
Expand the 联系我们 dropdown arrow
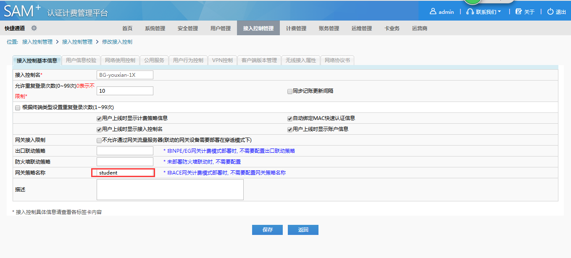[499, 12]
